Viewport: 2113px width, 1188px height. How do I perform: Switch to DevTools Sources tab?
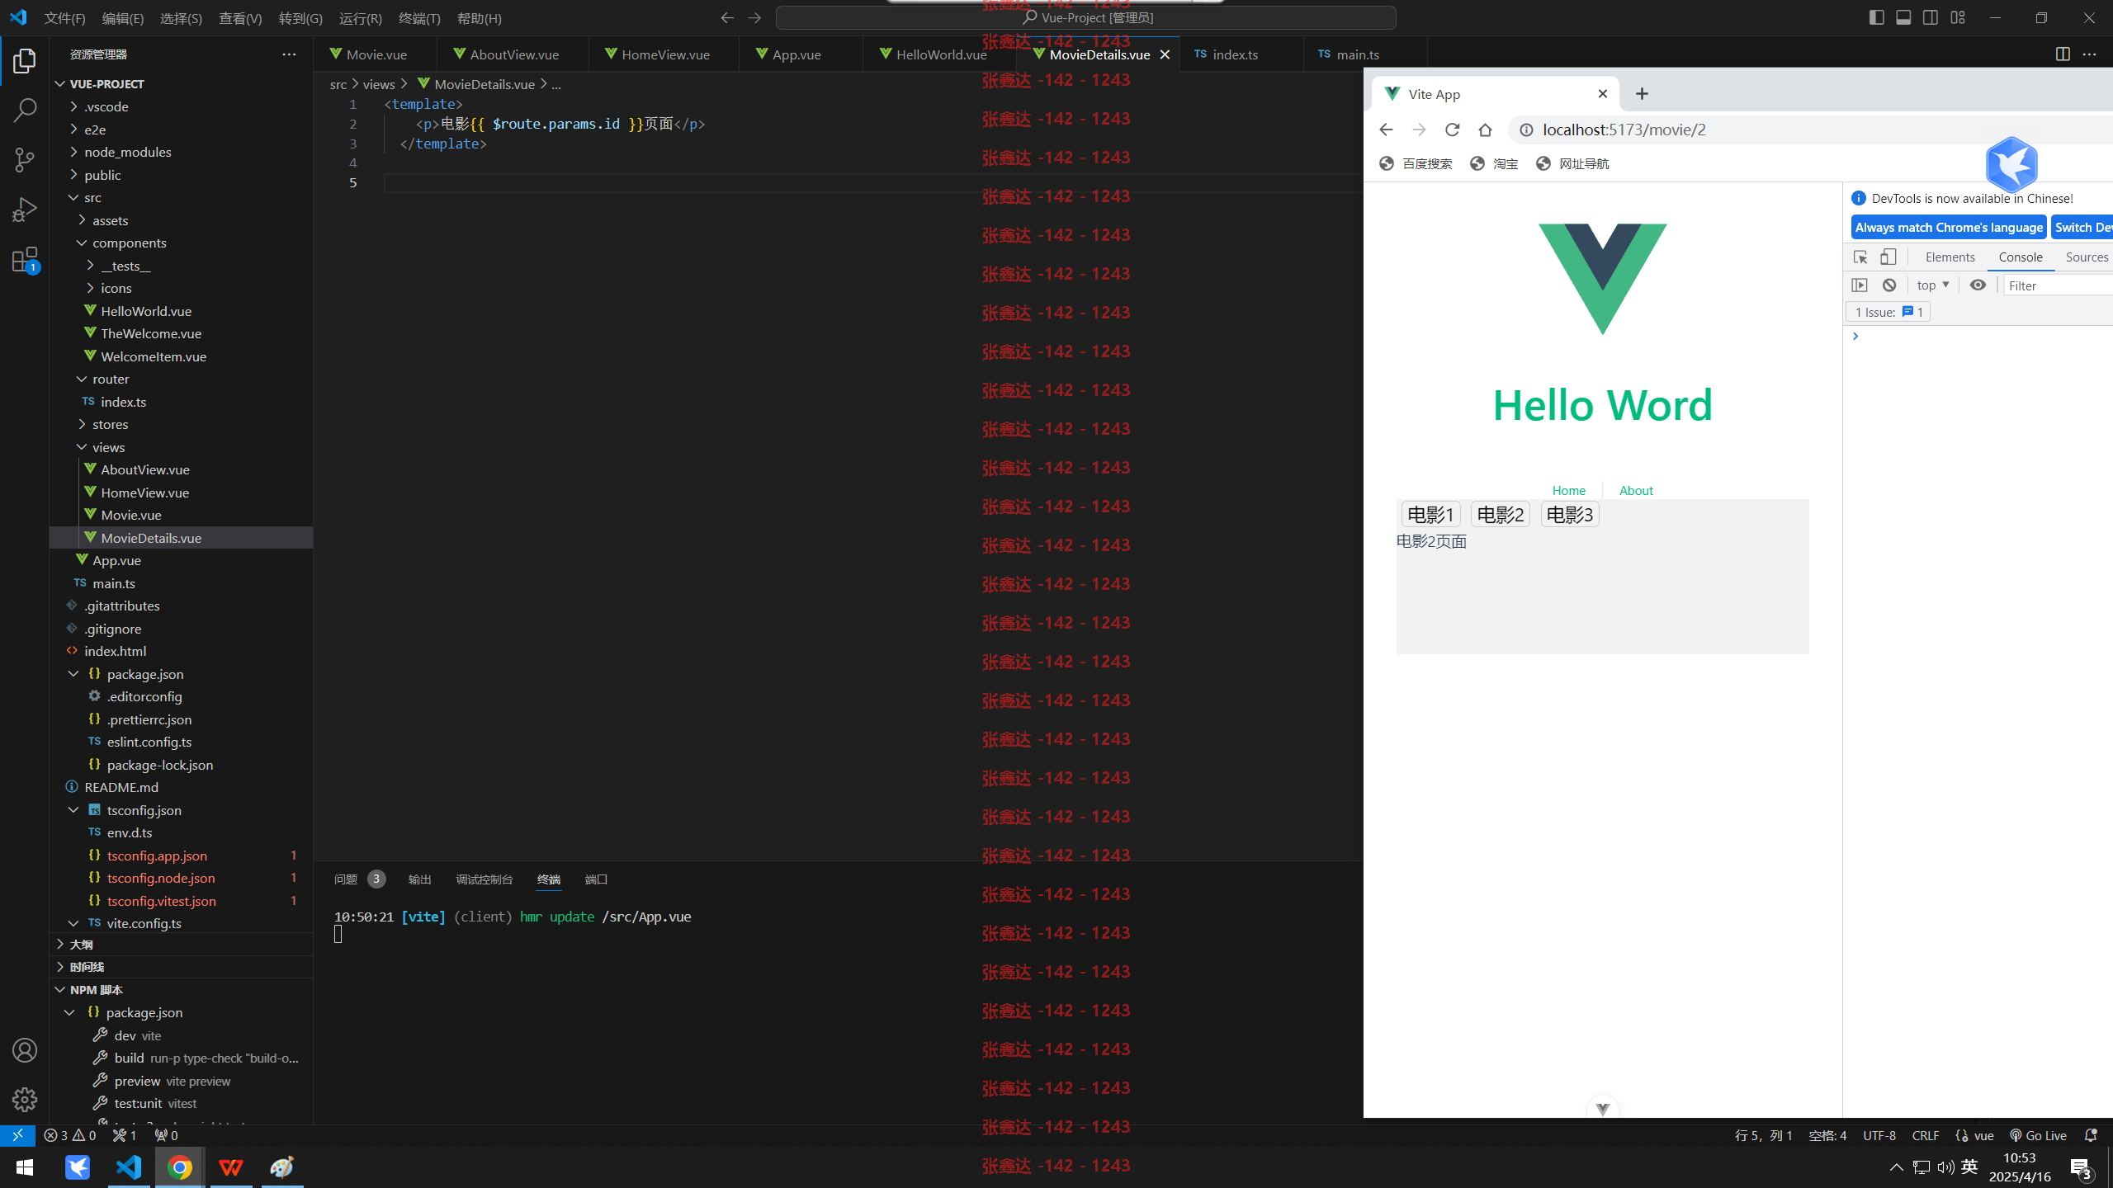click(x=2087, y=257)
